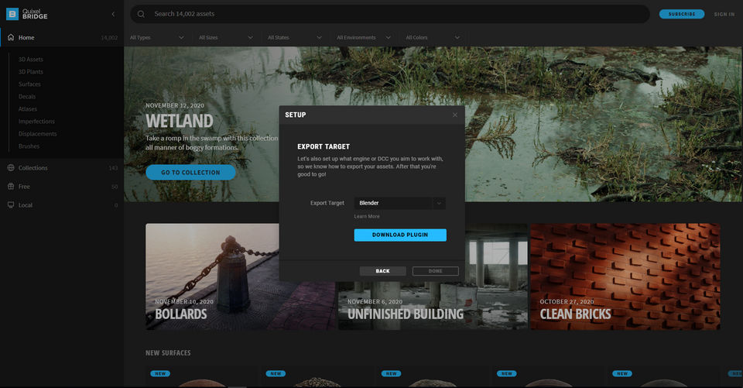Collapse the sidebar with the chevron arrow
Screen dimensions: 743x388
point(113,14)
